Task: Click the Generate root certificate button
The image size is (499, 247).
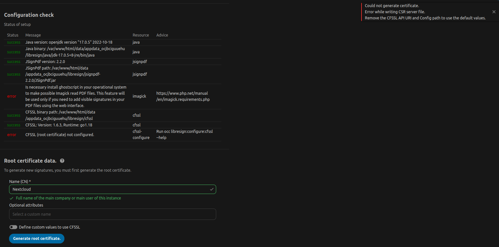Action: click(37, 239)
